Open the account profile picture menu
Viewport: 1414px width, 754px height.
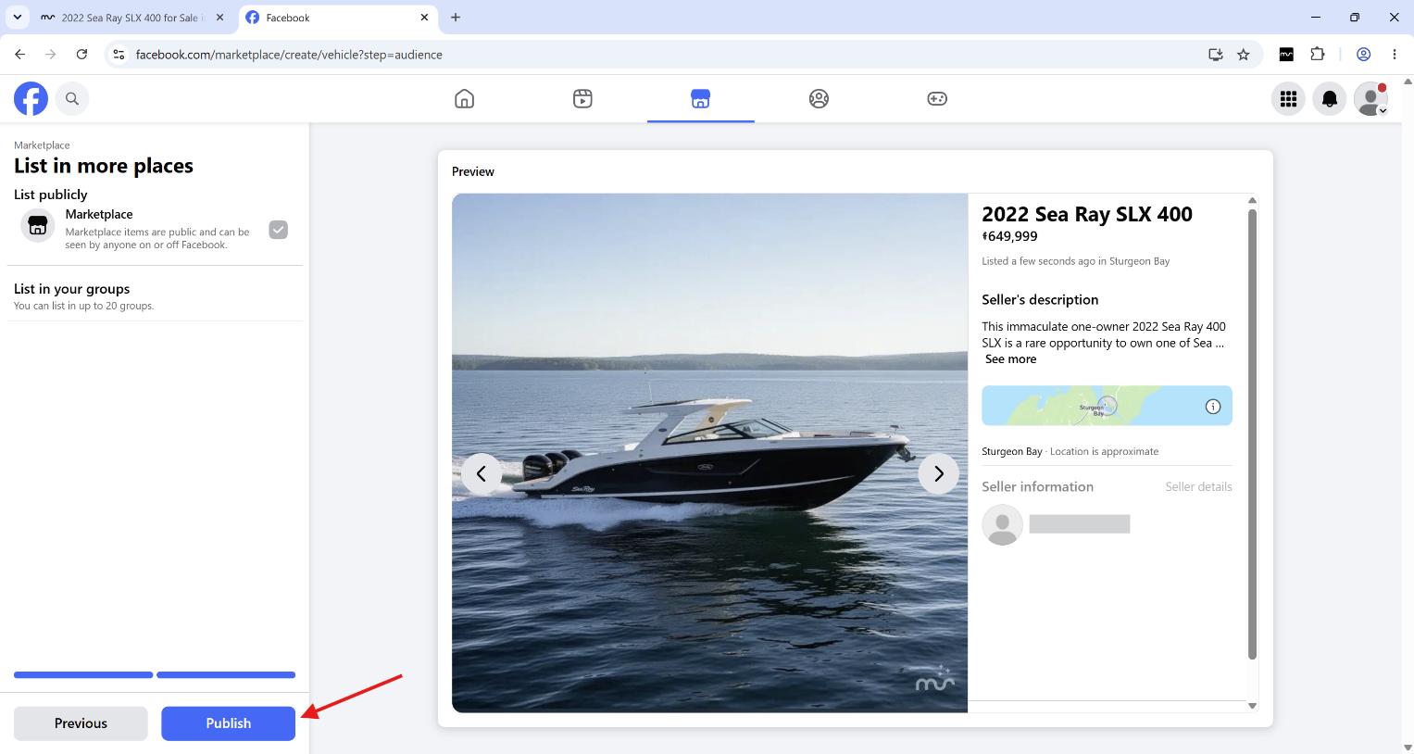pos(1370,98)
